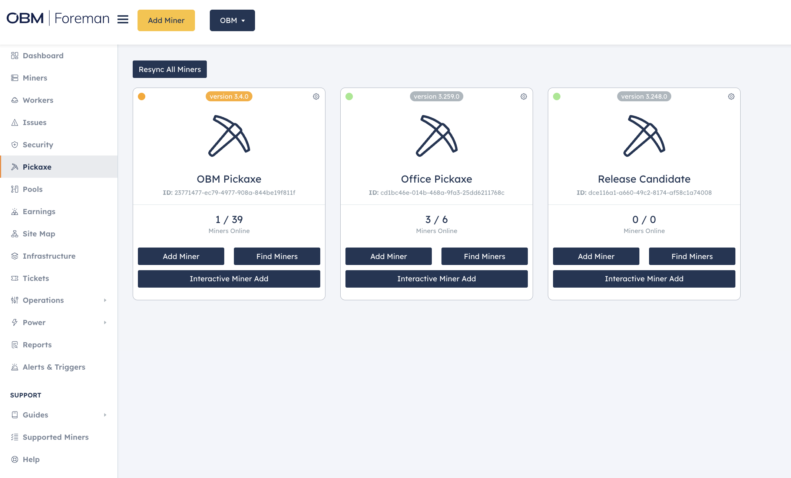Click the orange status indicator on OBM Pickaxe
The width and height of the screenshot is (791, 478).
[142, 96]
